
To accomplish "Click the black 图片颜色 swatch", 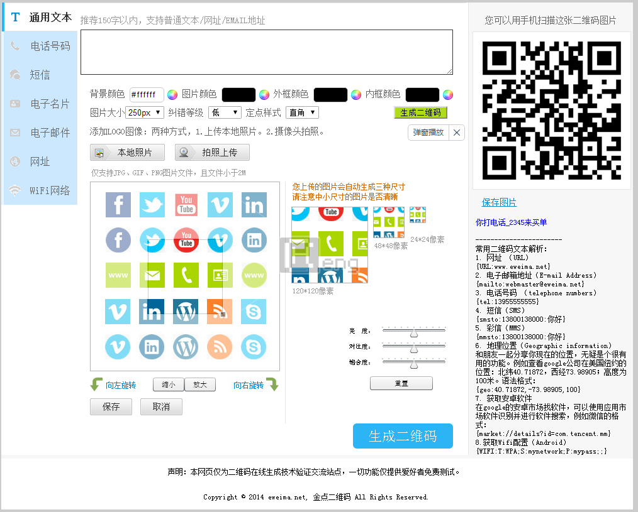I will click(x=238, y=95).
